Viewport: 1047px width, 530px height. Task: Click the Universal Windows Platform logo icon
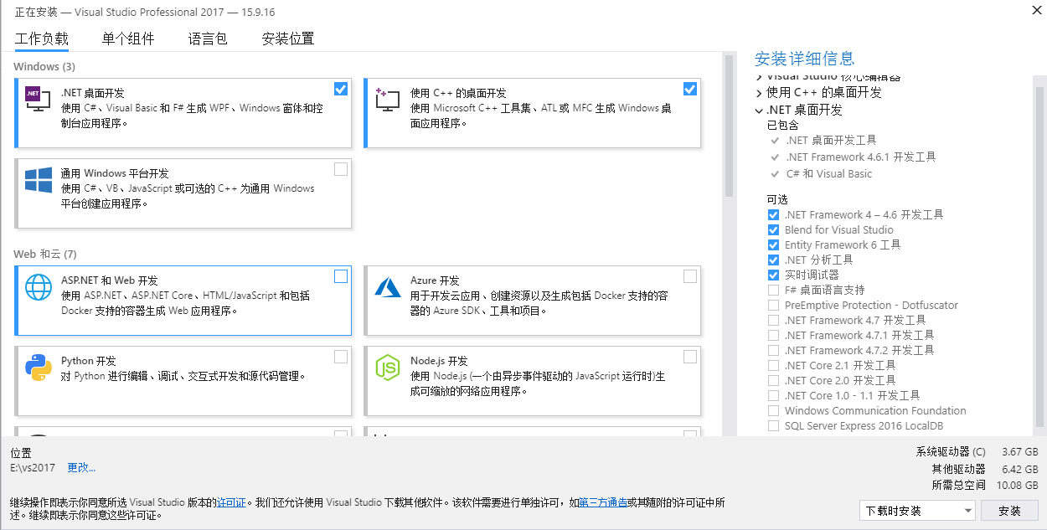pyautogui.click(x=39, y=180)
